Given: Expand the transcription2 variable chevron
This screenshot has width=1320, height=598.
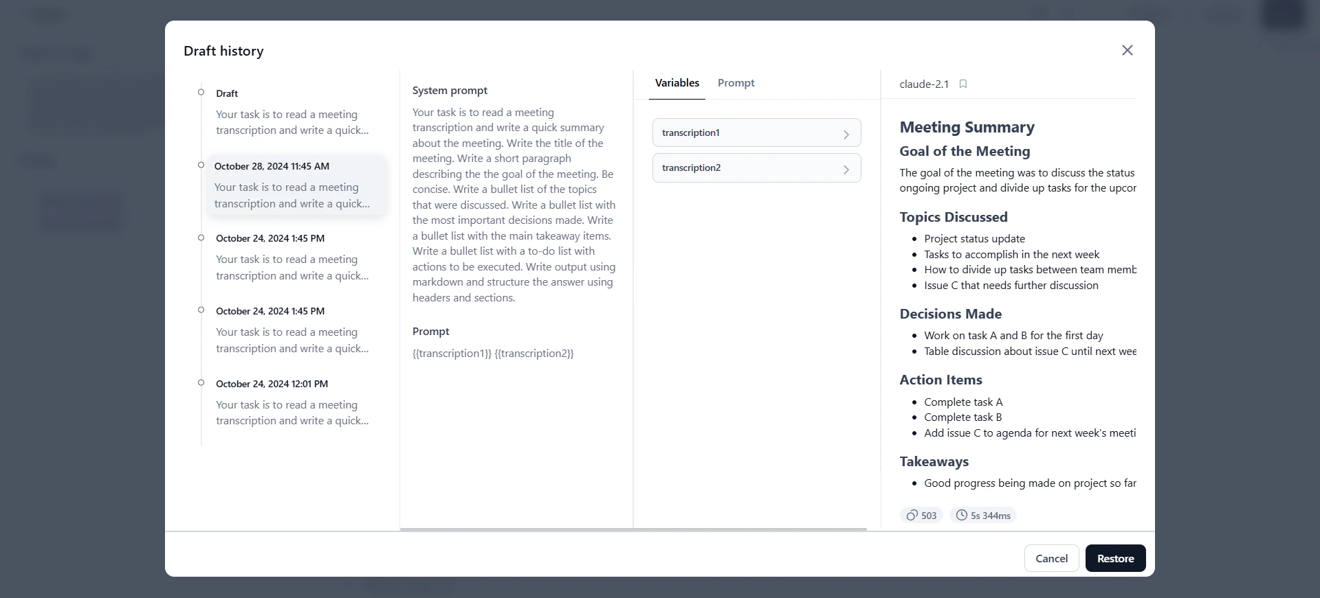Looking at the screenshot, I should [x=846, y=170].
